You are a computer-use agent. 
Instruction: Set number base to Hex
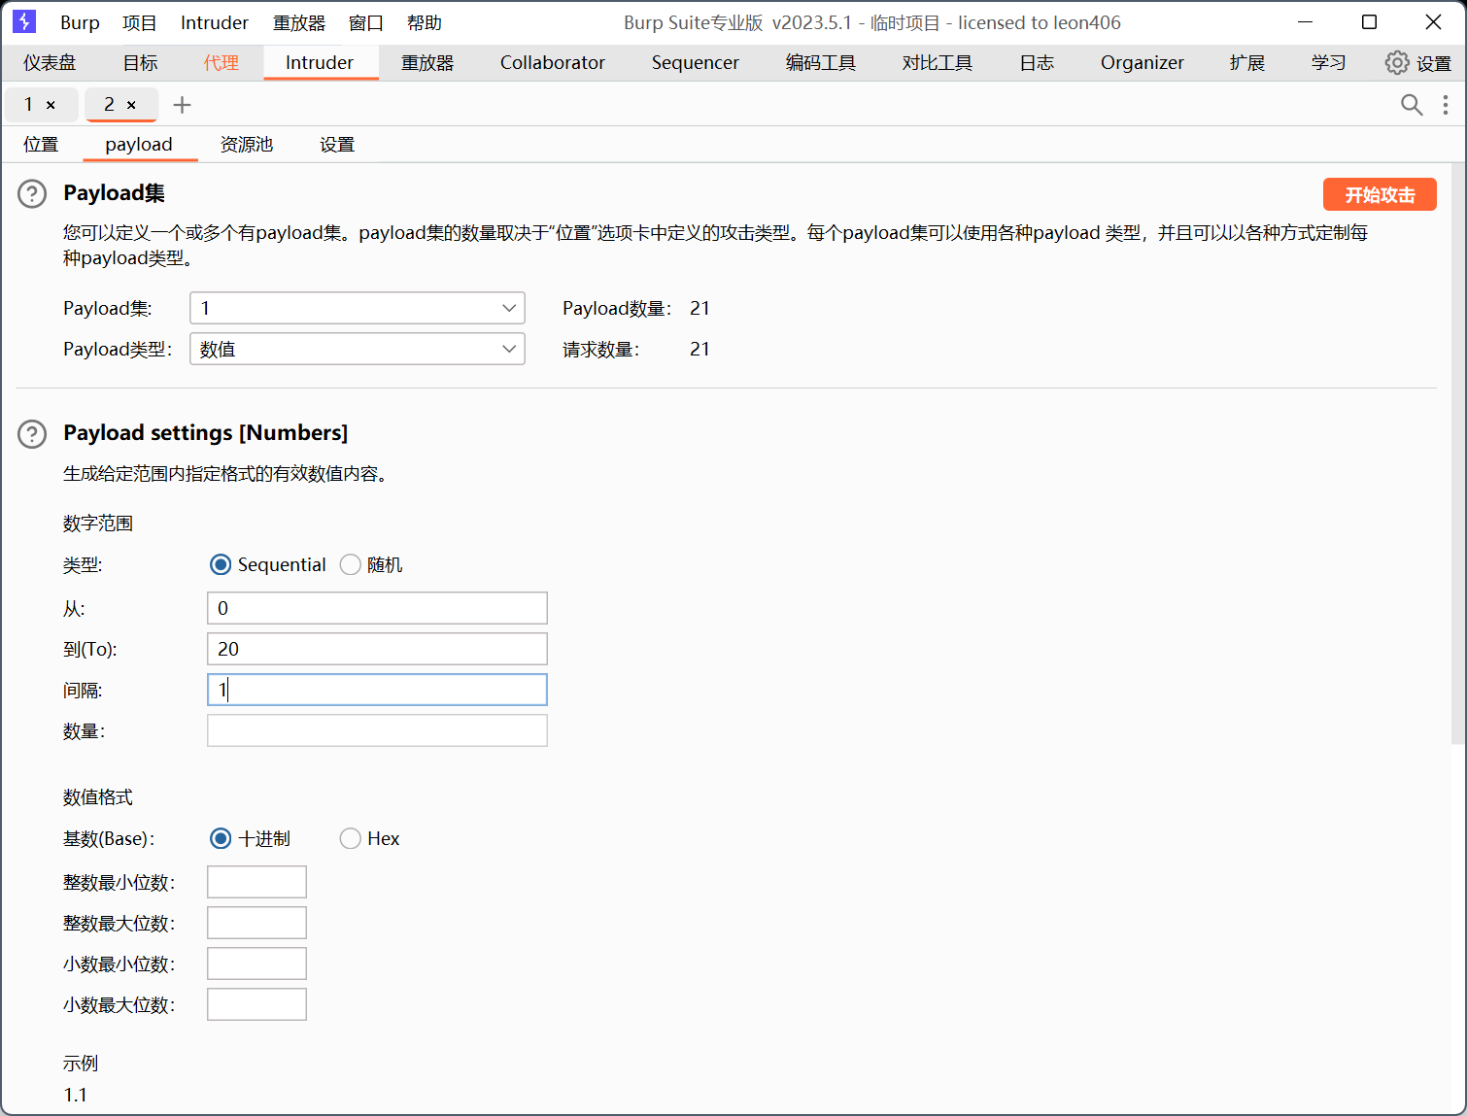click(350, 838)
